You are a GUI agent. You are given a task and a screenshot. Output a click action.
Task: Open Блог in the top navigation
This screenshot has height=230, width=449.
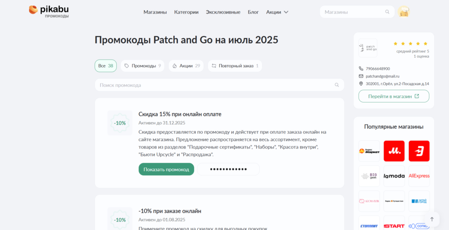(253, 12)
